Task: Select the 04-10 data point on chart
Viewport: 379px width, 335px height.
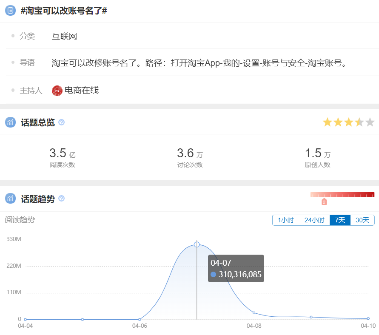Action: point(368,318)
